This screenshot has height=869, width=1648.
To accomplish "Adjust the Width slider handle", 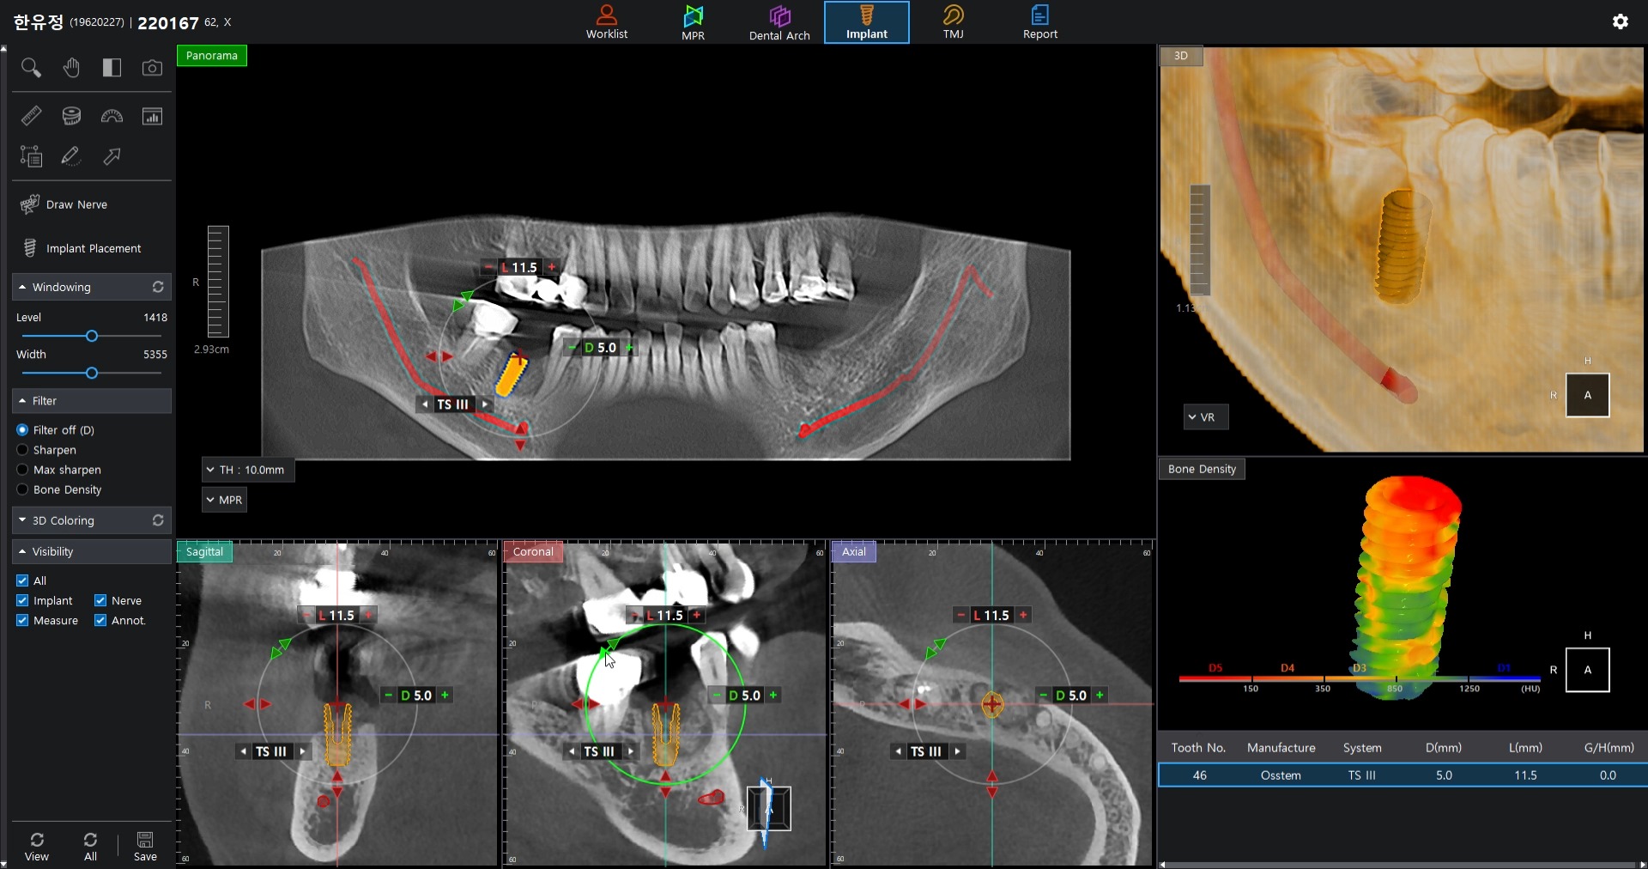I will tap(92, 373).
